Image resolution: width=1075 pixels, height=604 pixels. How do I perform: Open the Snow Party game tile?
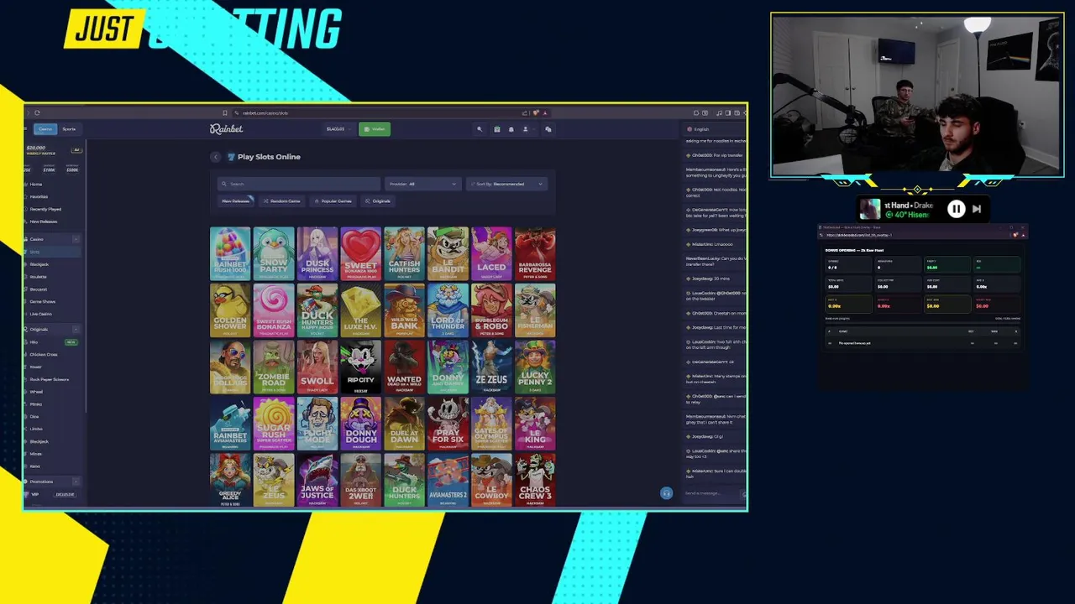point(274,253)
